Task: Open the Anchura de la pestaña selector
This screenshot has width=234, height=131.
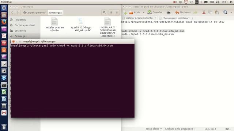Action: pos(180,129)
